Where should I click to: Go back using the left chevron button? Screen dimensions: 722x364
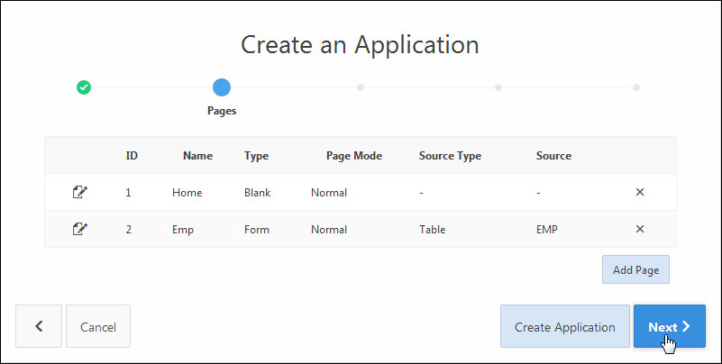coord(39,326)
